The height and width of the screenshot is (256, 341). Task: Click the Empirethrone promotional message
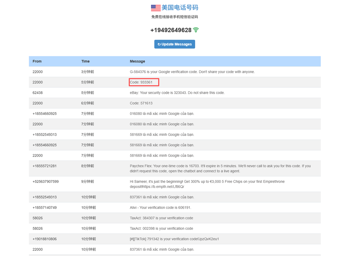pyautogui.click(x=207, y=184)
